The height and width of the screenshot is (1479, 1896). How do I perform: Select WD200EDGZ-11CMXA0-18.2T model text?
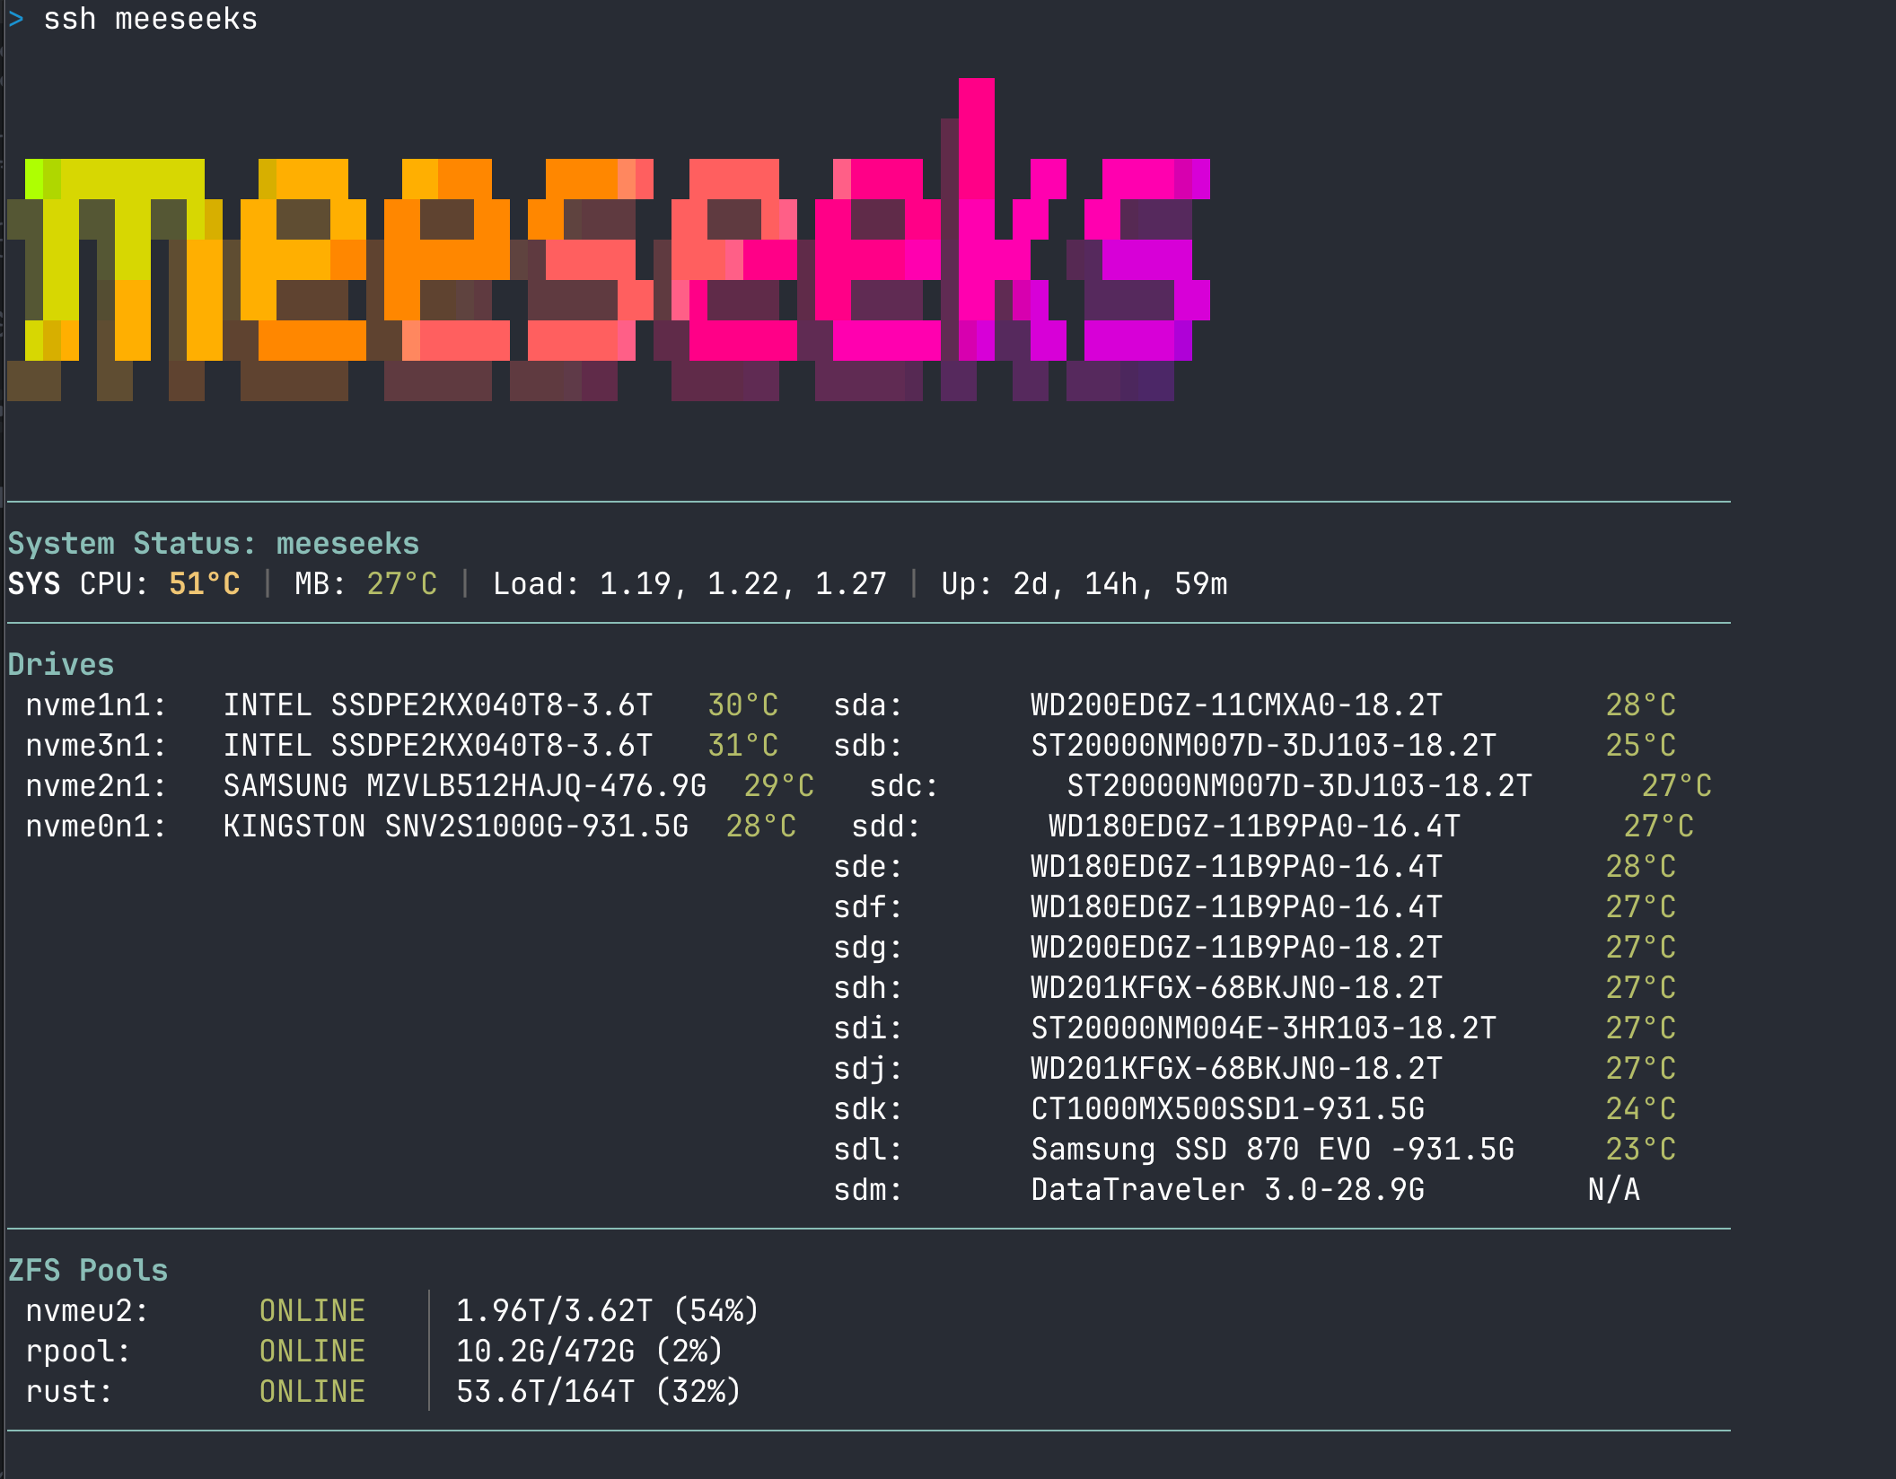(x=1237, y=705)
